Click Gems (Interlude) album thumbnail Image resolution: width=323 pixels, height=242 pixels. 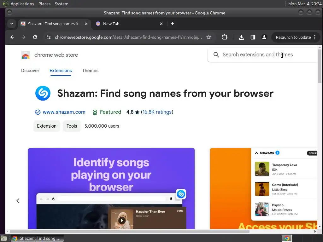tap(262, 189)
